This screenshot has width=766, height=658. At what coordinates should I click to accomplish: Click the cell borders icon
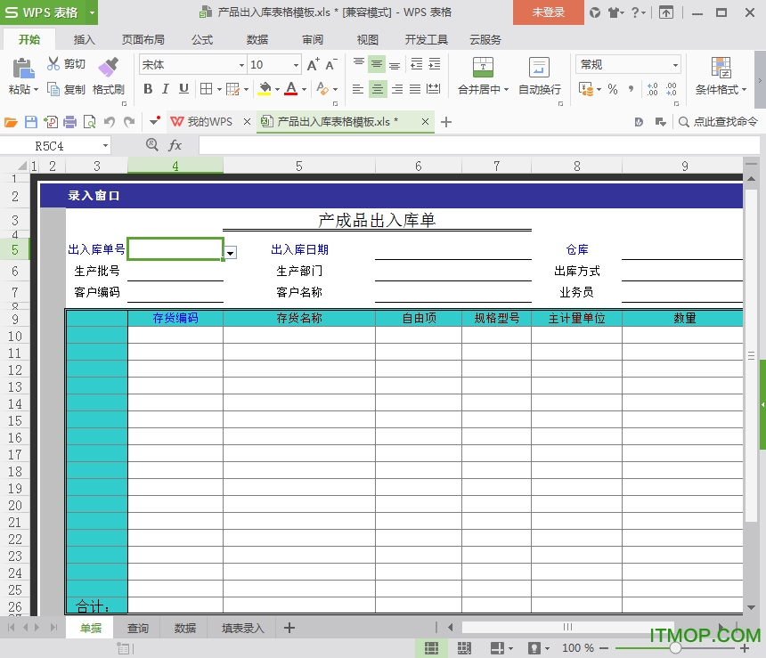206,89
